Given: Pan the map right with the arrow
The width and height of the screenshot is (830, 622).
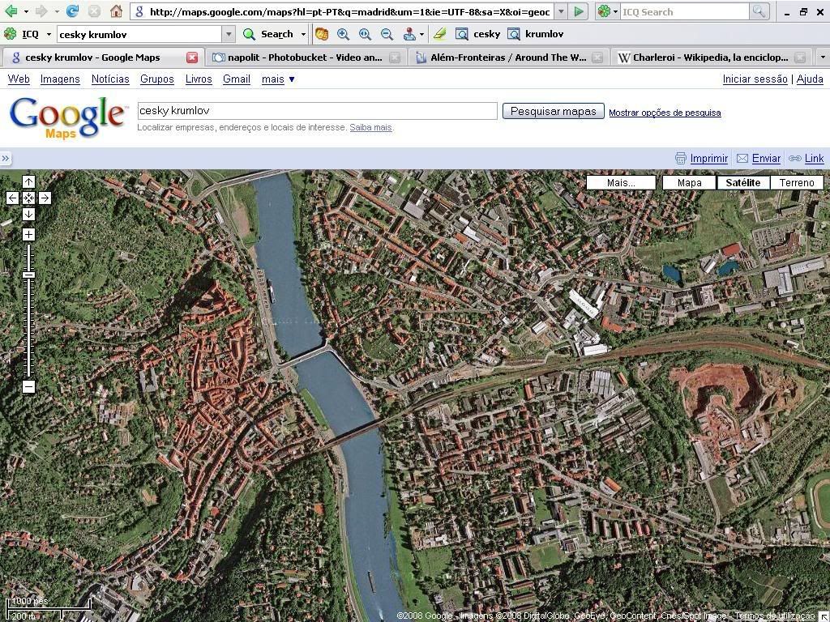Looking at the screenshot, I should coord(45,198).
